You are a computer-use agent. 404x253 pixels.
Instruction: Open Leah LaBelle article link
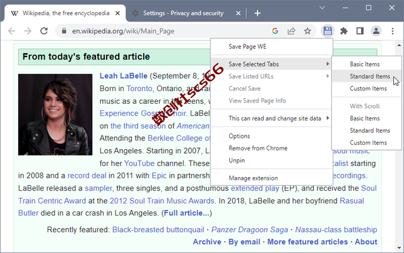tap(124, 76)
